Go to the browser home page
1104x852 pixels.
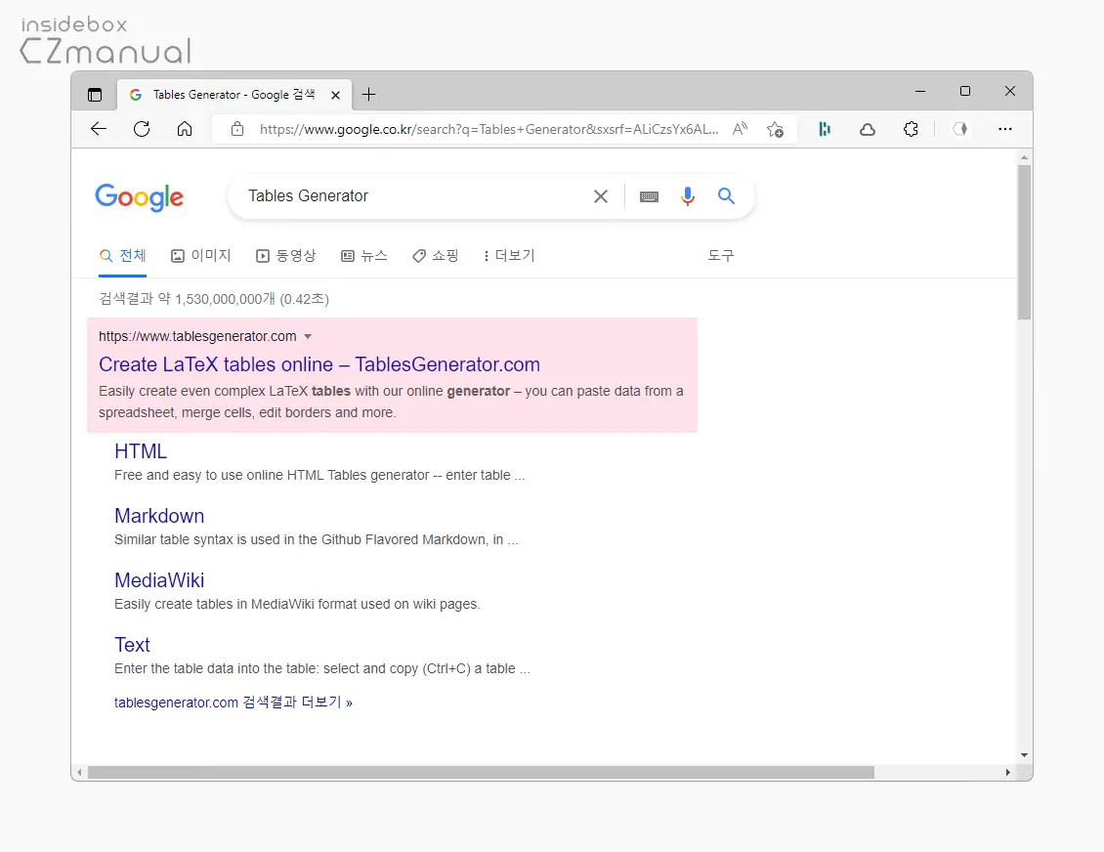click(185, 129)
